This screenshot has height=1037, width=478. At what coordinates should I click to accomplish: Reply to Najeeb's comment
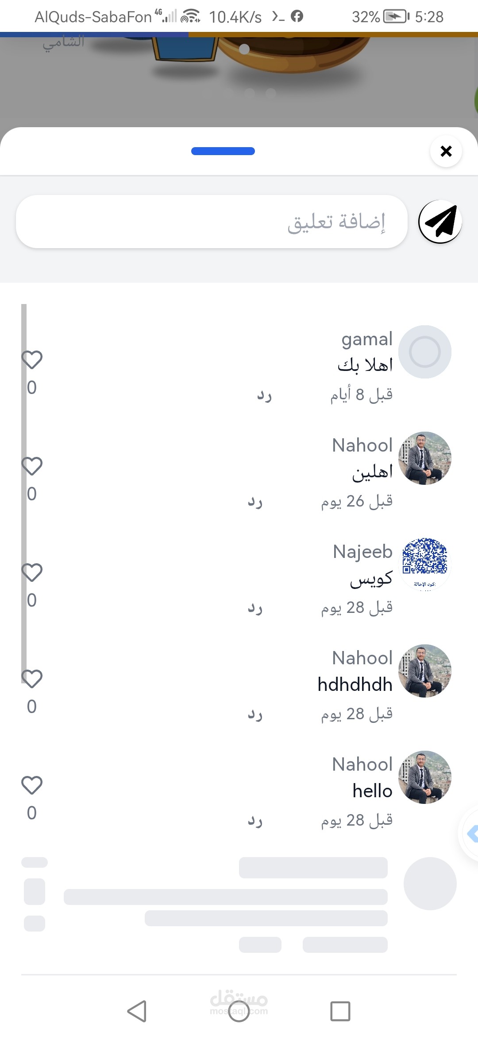coord(255,608)
